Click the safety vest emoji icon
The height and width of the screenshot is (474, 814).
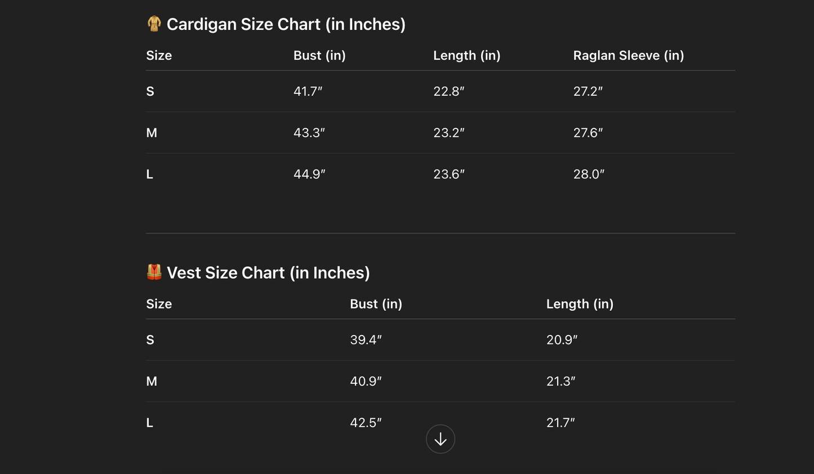pyautogui.click(x=154, y=272)
